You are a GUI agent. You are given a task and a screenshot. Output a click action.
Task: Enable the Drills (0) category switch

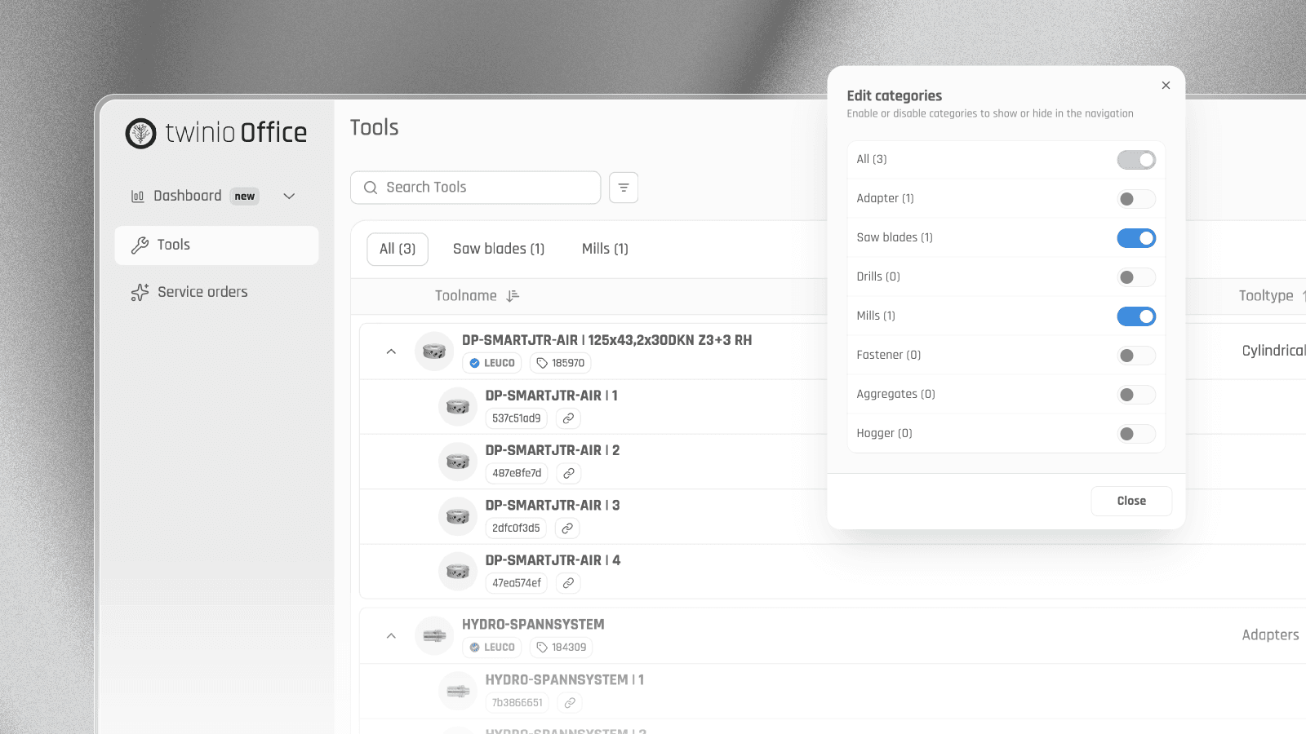tap(1136, 277)
